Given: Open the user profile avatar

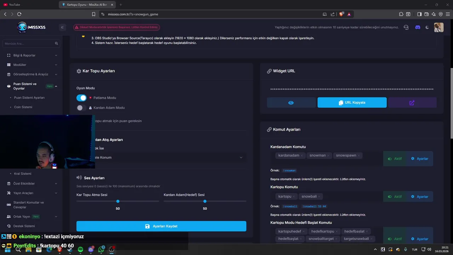Looking at the screenshot, I should click(439, 27).
